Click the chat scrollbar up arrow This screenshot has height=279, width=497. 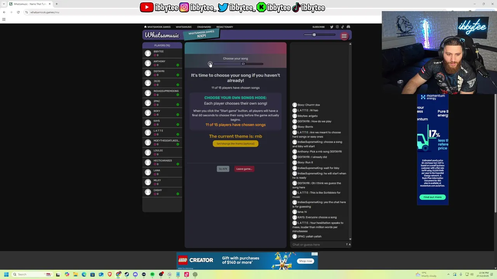350,44
